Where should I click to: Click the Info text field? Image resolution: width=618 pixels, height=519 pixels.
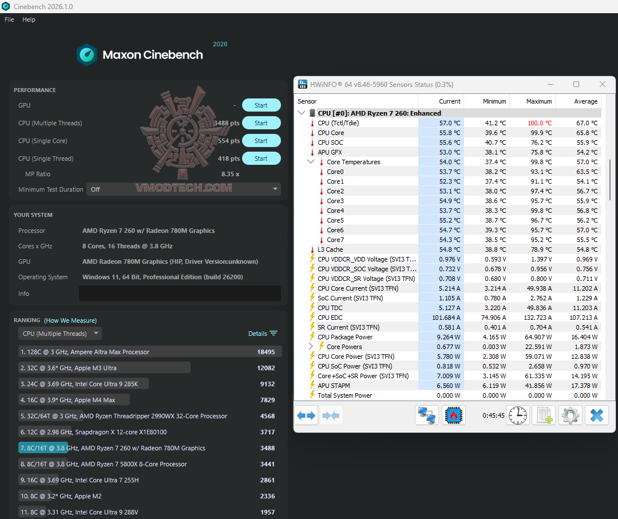[180, 293]
